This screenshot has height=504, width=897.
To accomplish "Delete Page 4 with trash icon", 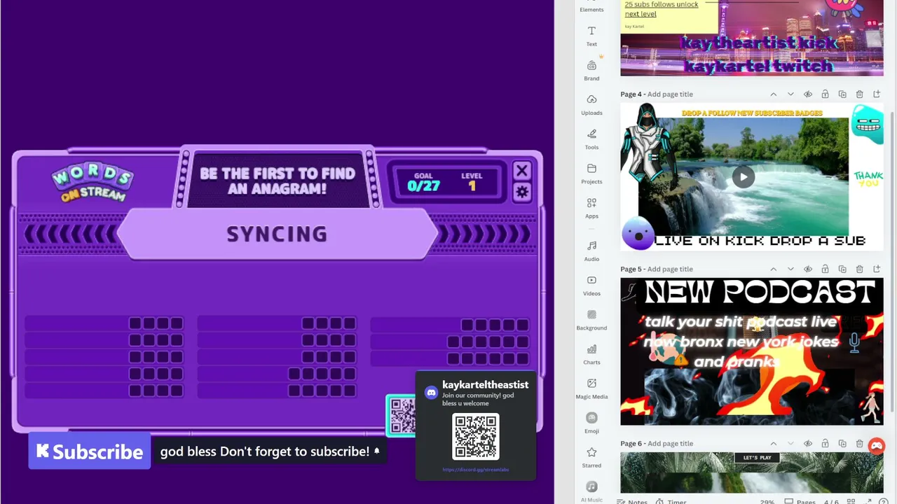I will point(860,94).
